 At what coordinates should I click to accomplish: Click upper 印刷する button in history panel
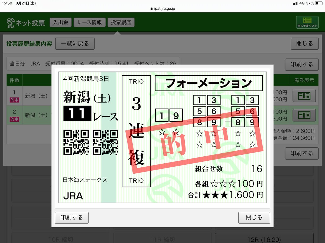(x=302, y=65)
